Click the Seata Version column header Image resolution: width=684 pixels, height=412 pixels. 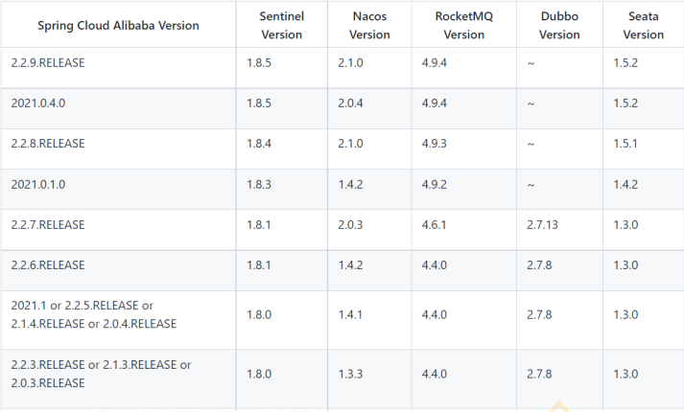click(x=642, y=26)
